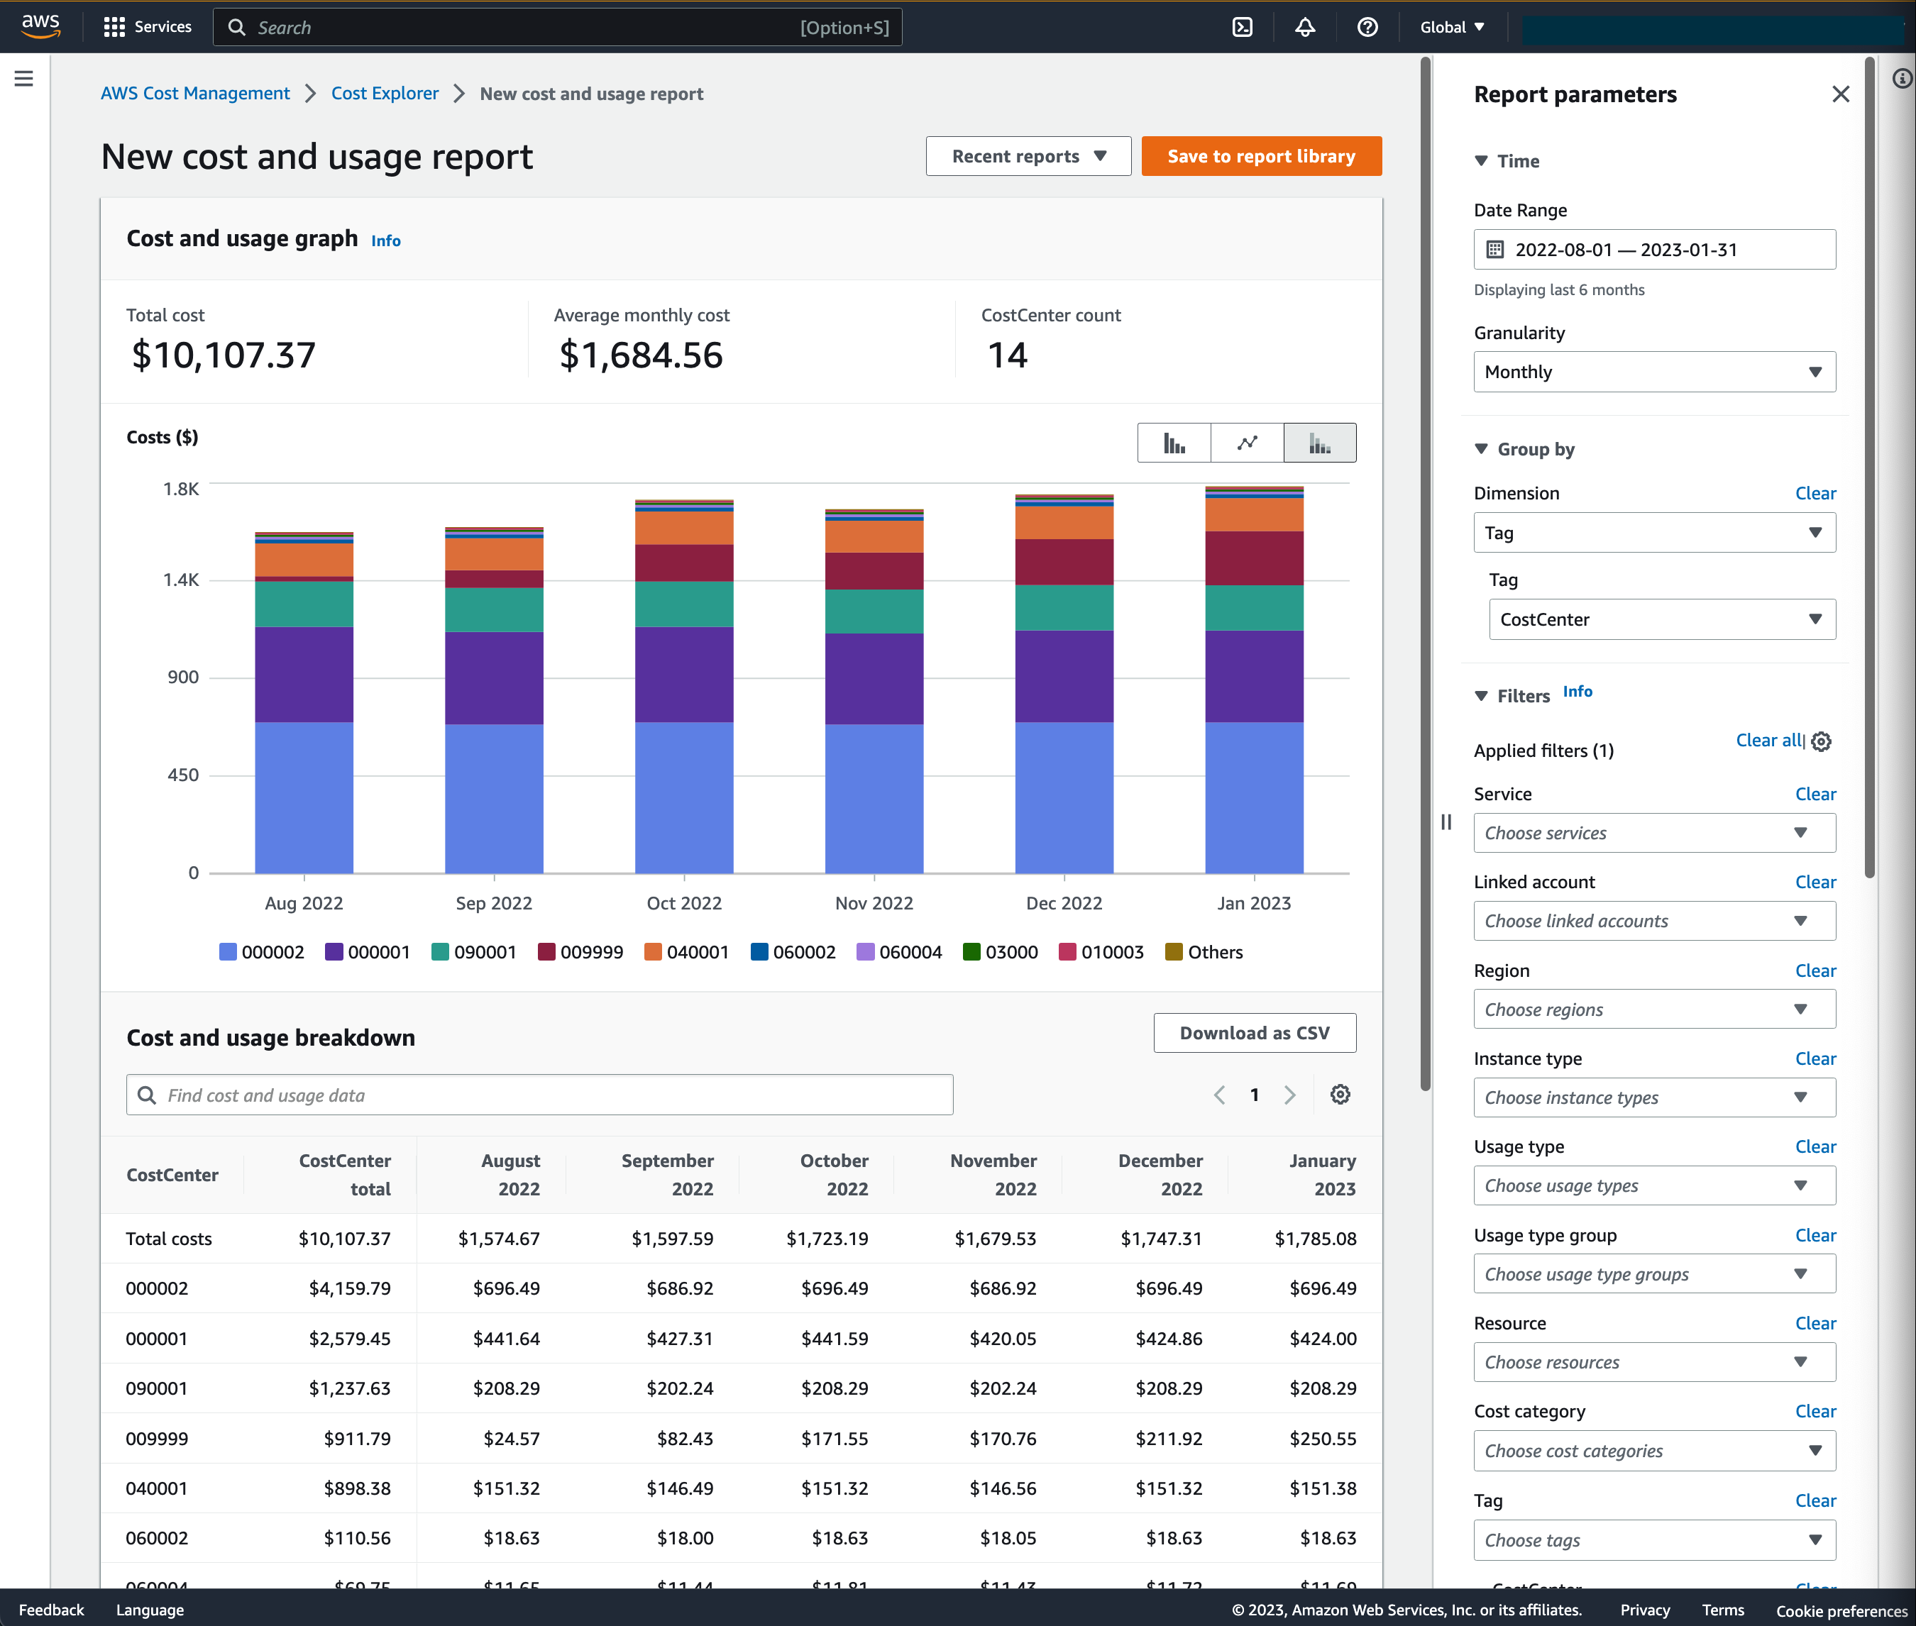1916x1626 pixels.
Task: Open the Choose linked accounts dropdown
Action: (x=1653, y=921)
